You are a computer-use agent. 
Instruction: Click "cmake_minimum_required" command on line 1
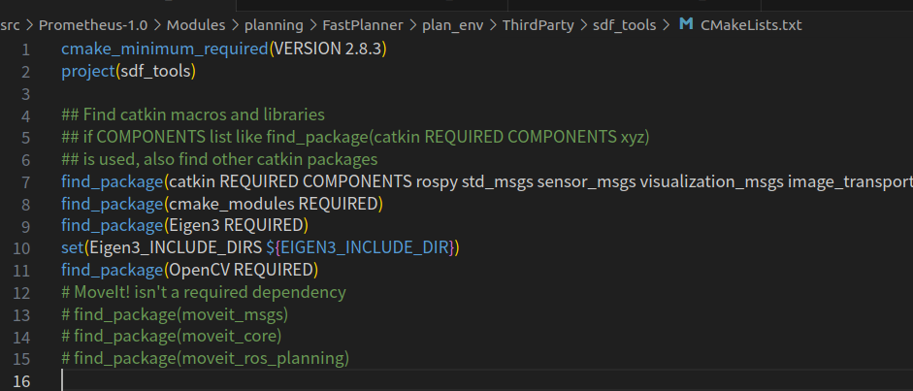(165, 49)
